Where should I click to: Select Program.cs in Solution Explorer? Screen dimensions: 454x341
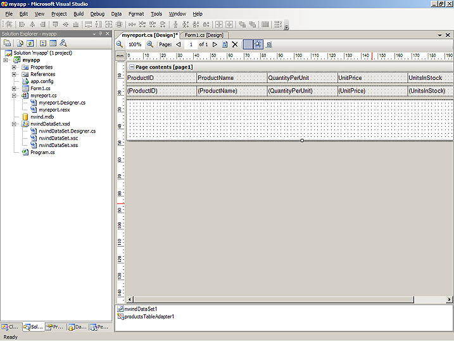point(42,152)
